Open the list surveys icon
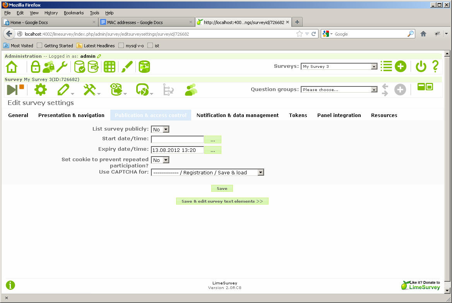The image size is (452, 303). pyautogui.click(x=386, y=66)
